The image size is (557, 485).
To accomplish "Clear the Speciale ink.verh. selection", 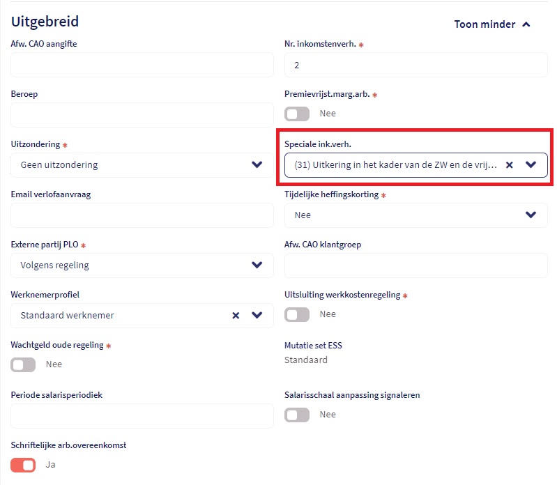I will tap(510, 165).
